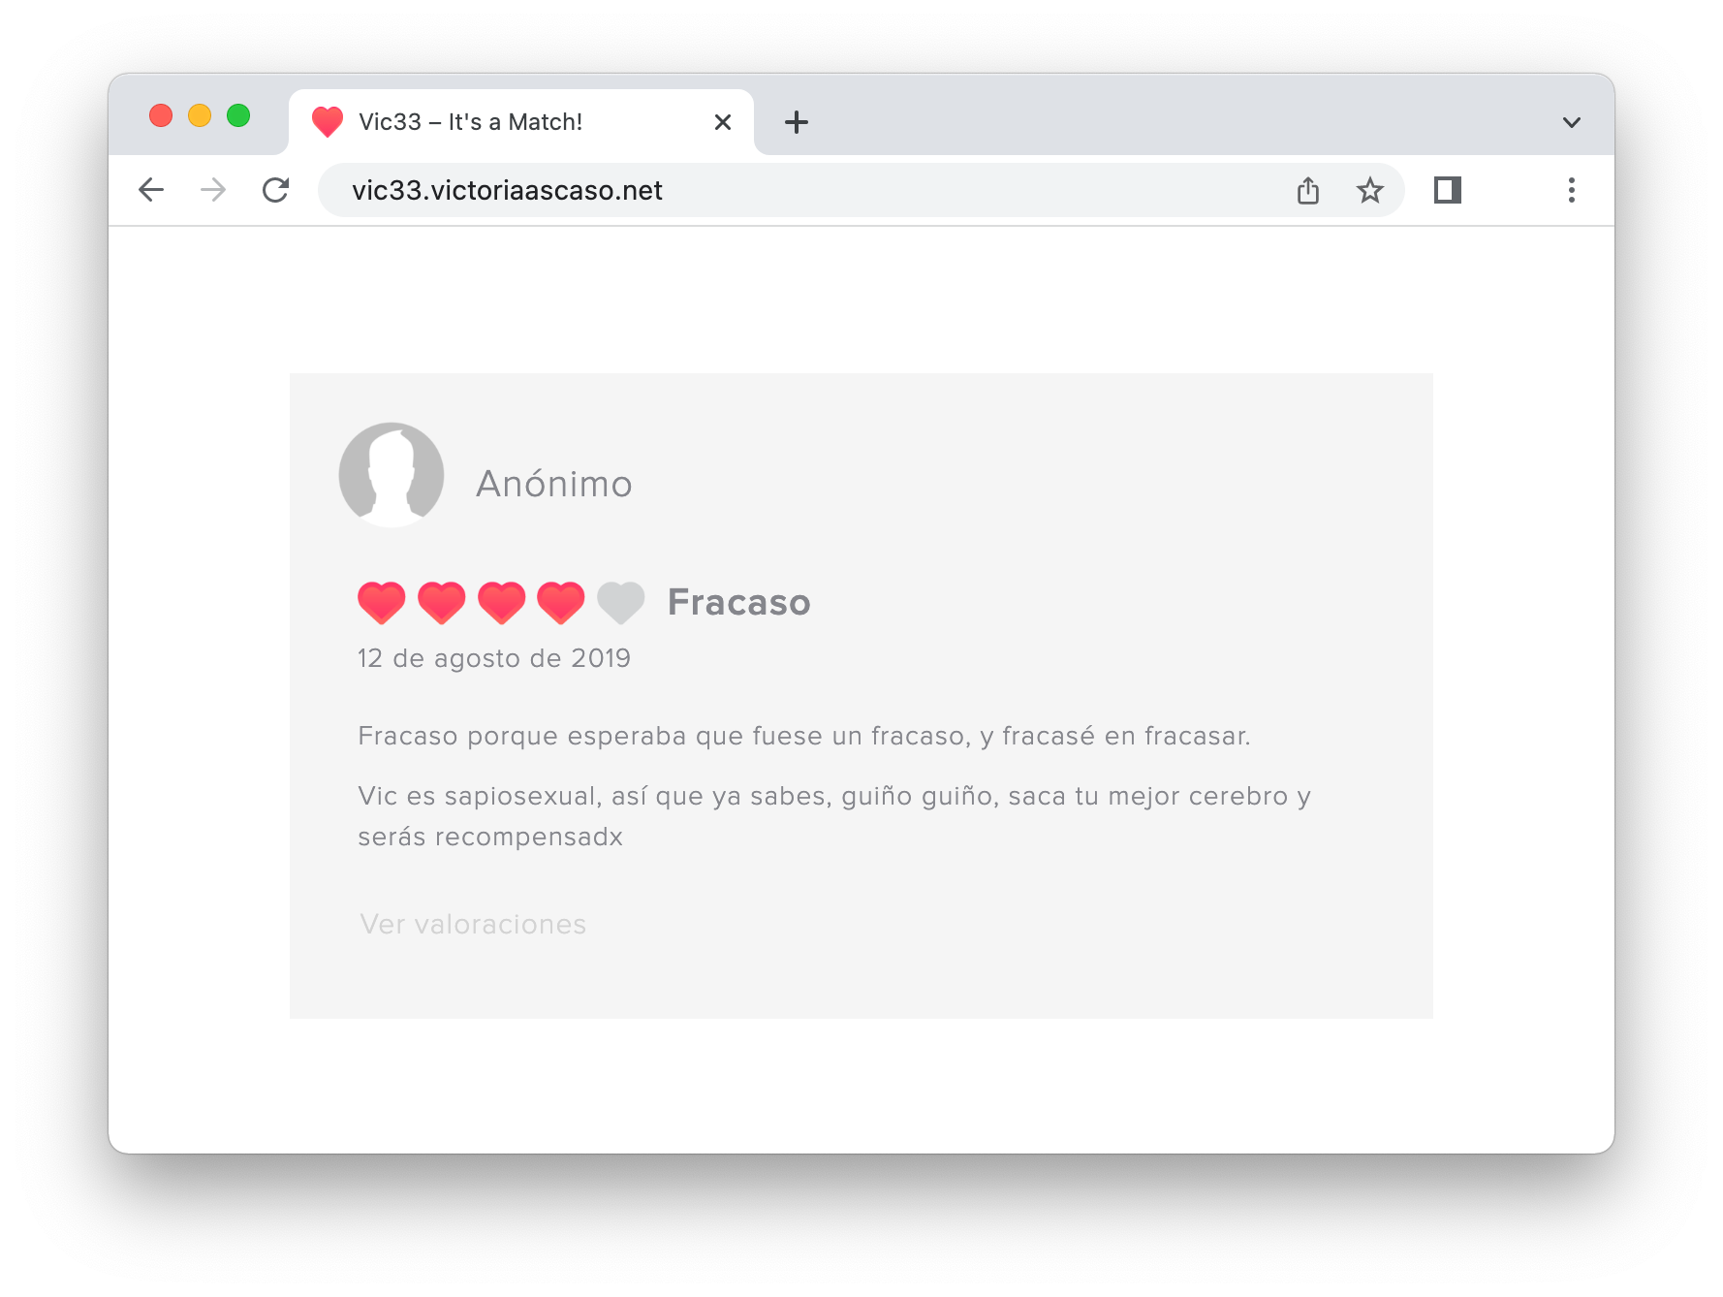
Task: Expand the tab search chevron
Action: (x=1572, y=122)
